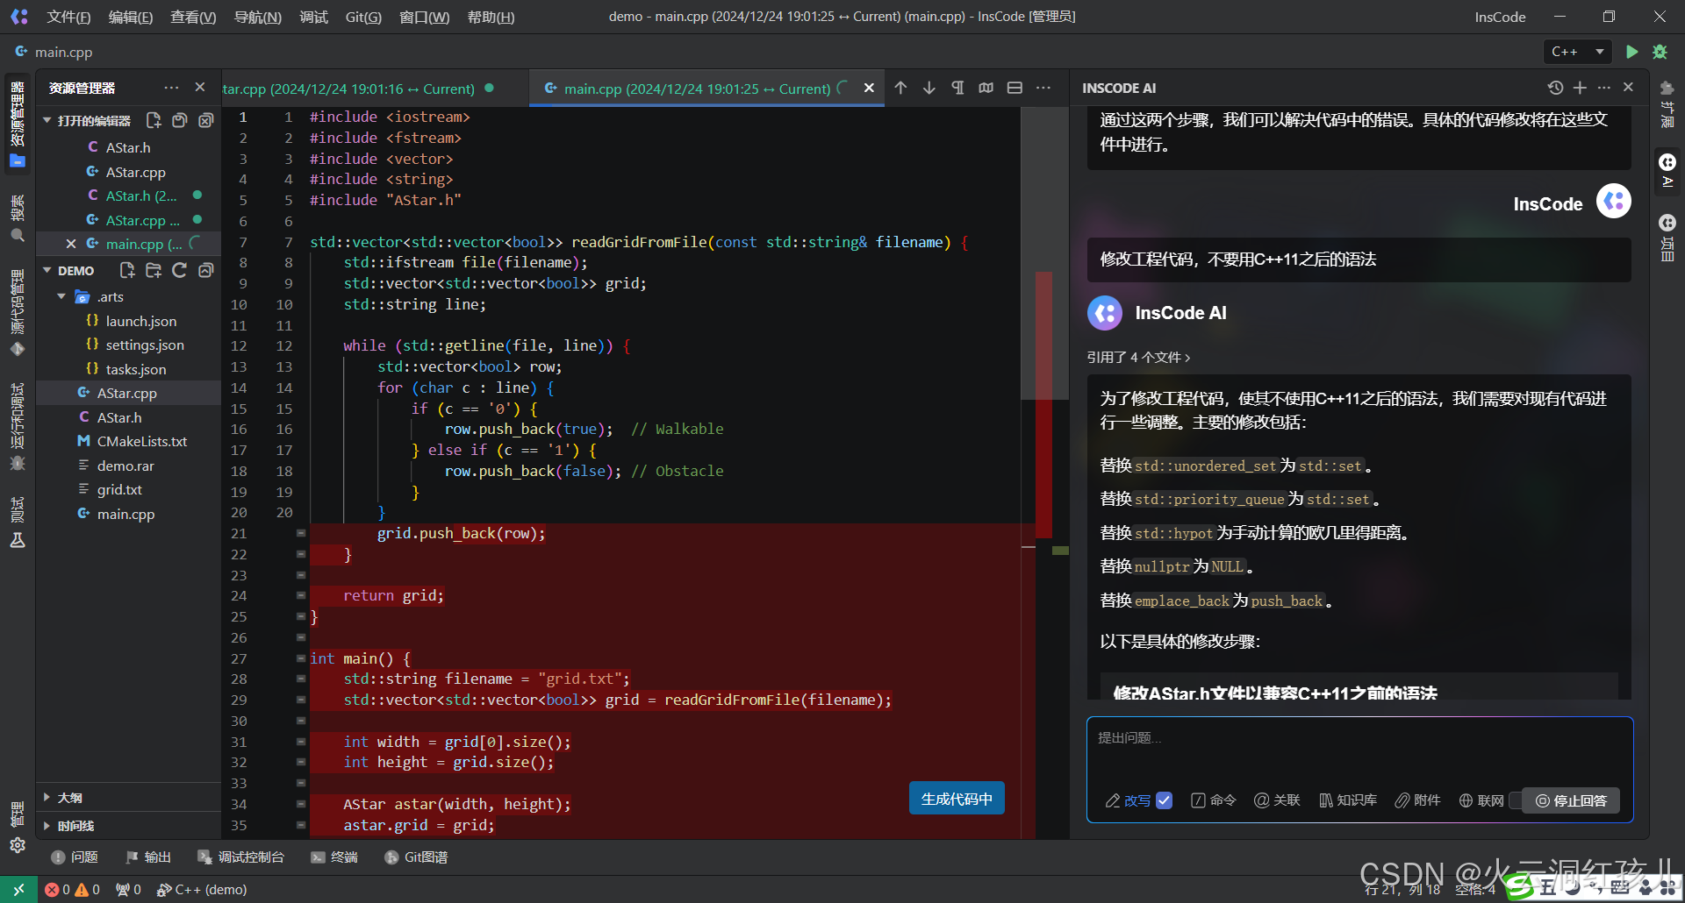The height and width of the screenshot is (903, 1685).
Task: Click 附件 to attach file
Action: (1418, 800)
